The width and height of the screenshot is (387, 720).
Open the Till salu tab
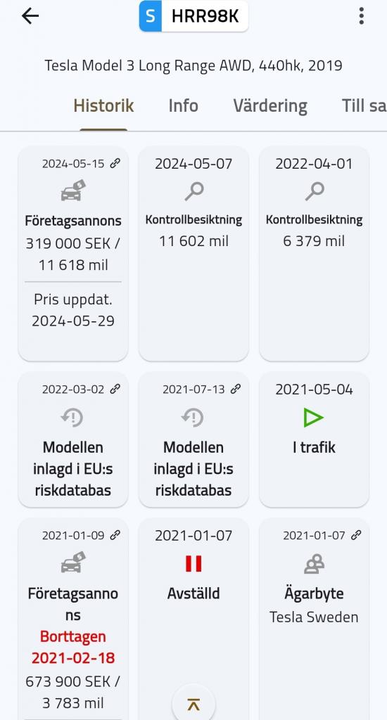click(x=364, y=105)
